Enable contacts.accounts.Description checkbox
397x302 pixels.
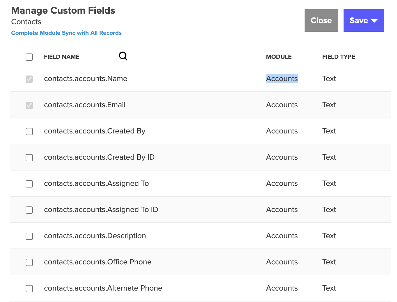[29, 236]
